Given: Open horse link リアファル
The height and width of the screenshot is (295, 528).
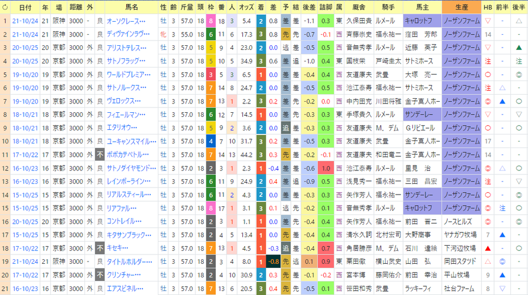Looking at the screenshot, I should (121, 209).
